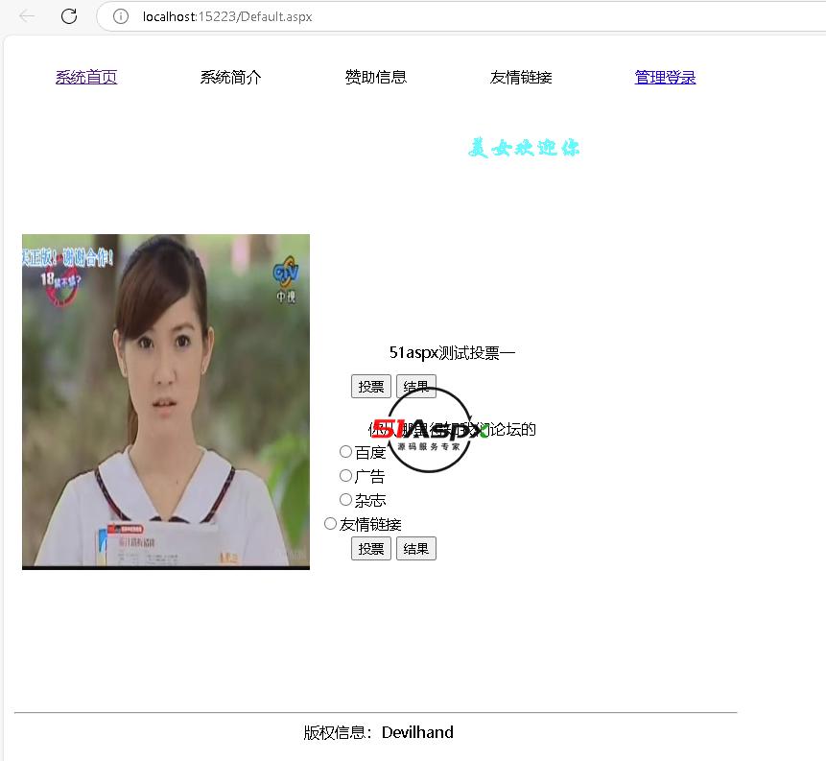Viewport: 826px width, 761px height.
Task: Select the 友情链接 radio option
Action: point(331,523)
